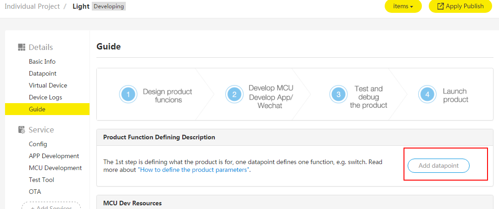Image resolution: width=499 pixels, height=209 pixels.
Task: Select Virtual Device in sidebar
Action: pyautogui.click(x=48, y=85)
